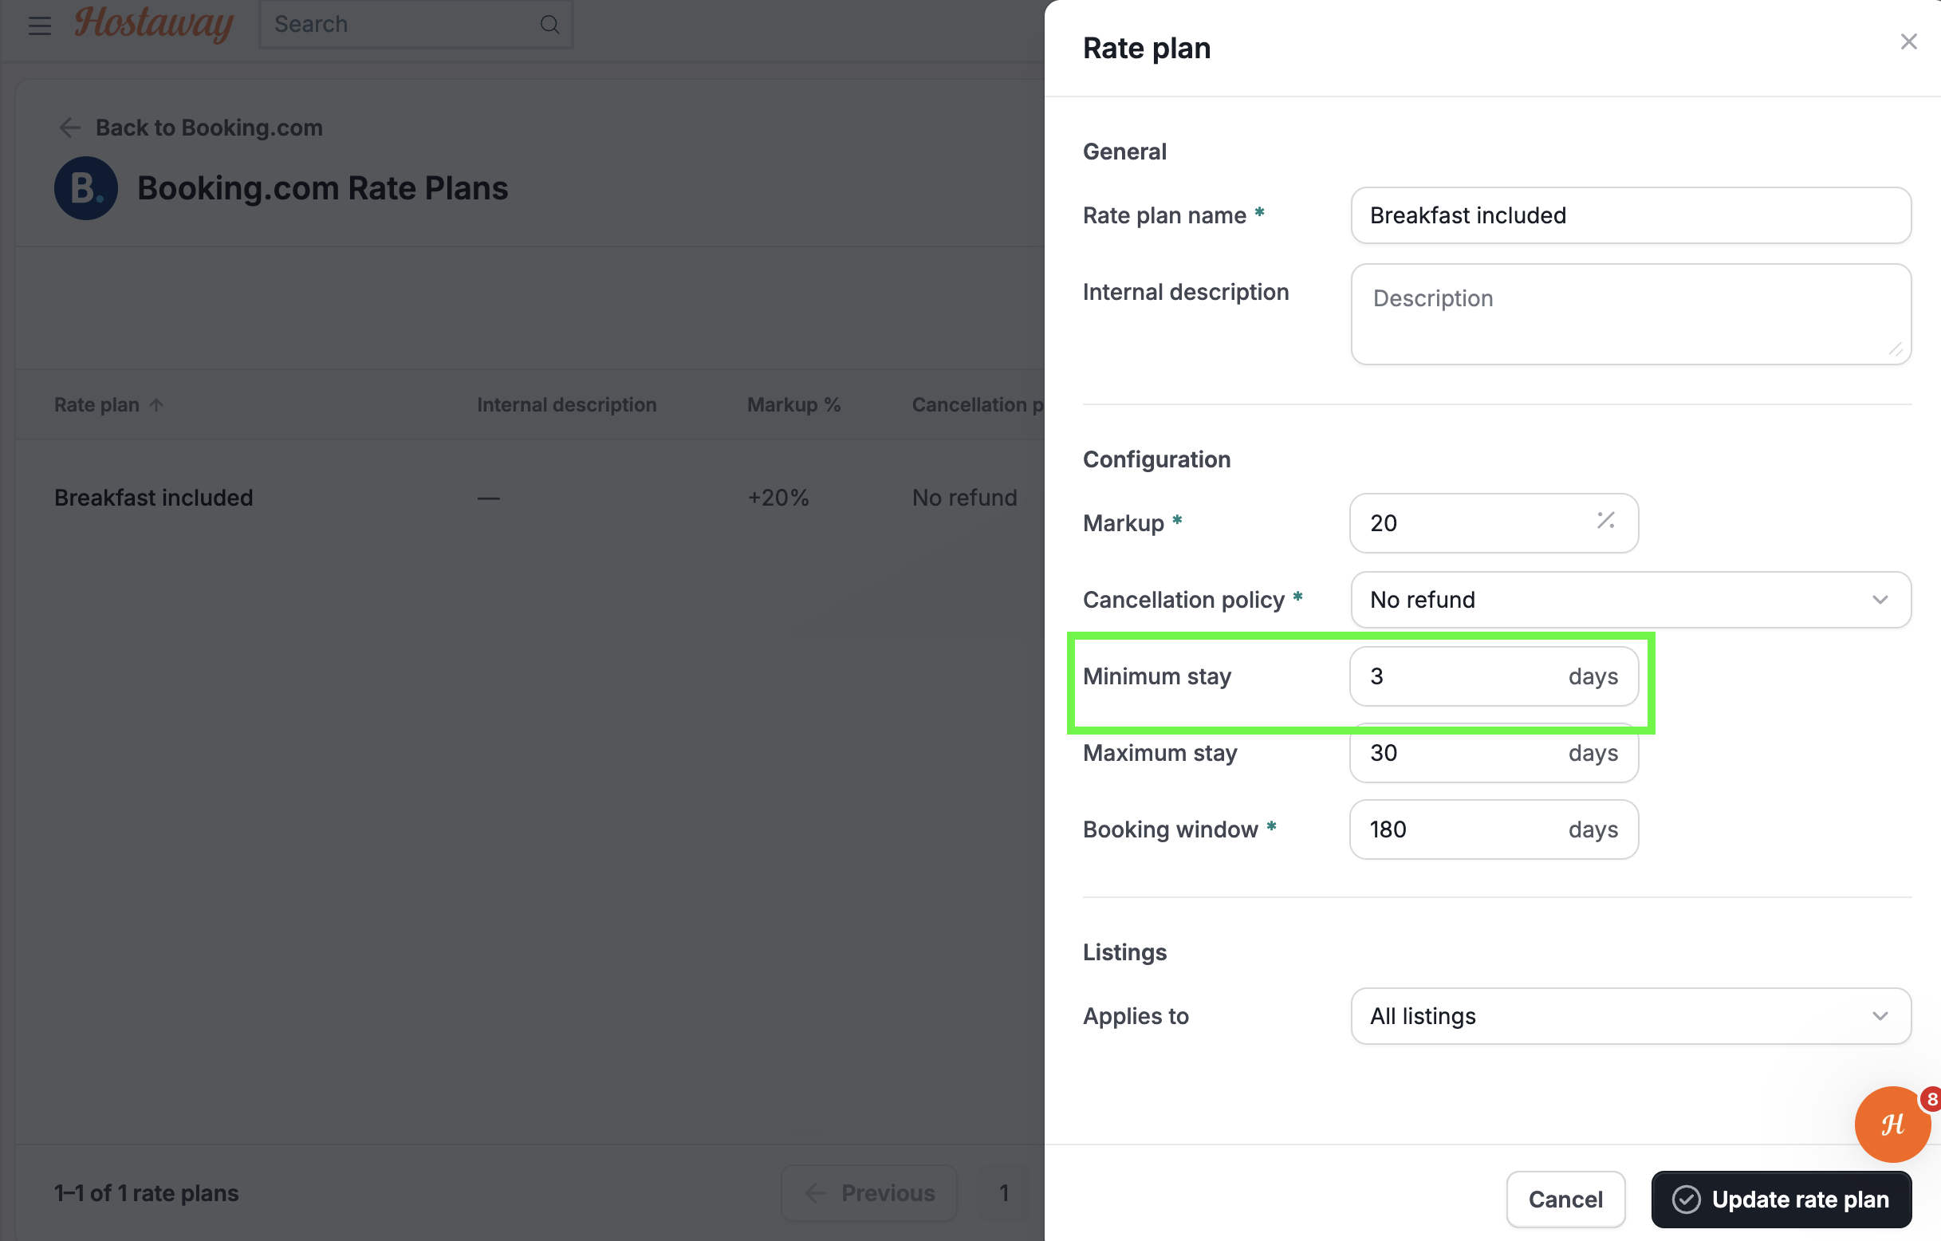Viewport: 1941px width, 1241px height.
Task: Click the checkmark icon on Update rate plan
Action: [x=1686, y=1199]
